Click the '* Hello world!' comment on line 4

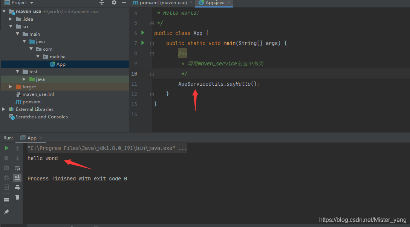pyautogui.click(x=178, y=13)
